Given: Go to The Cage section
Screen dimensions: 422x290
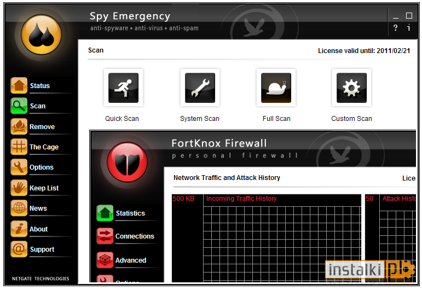Looking at the screenshot, I should click(44, 147).
